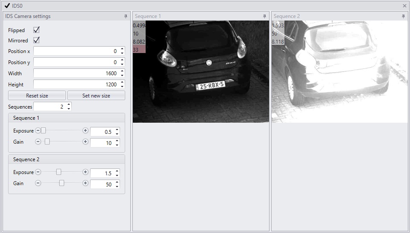Increment the Height value
This screenshot has width=410, height=233.
point(122,82)
